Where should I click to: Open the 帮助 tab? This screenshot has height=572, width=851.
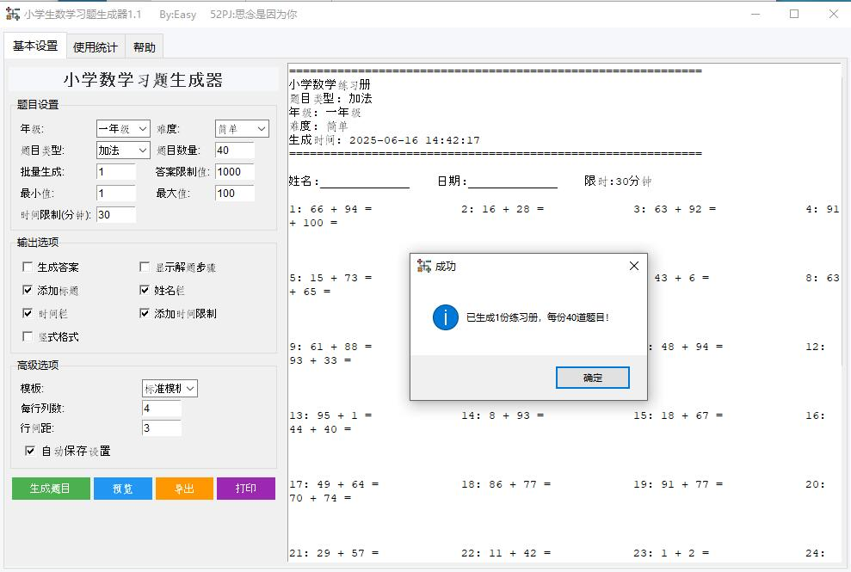tap(145, 47)
